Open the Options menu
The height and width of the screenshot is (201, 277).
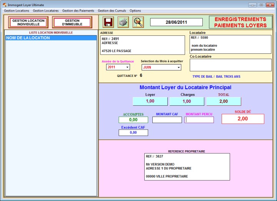tap(135, 11)
